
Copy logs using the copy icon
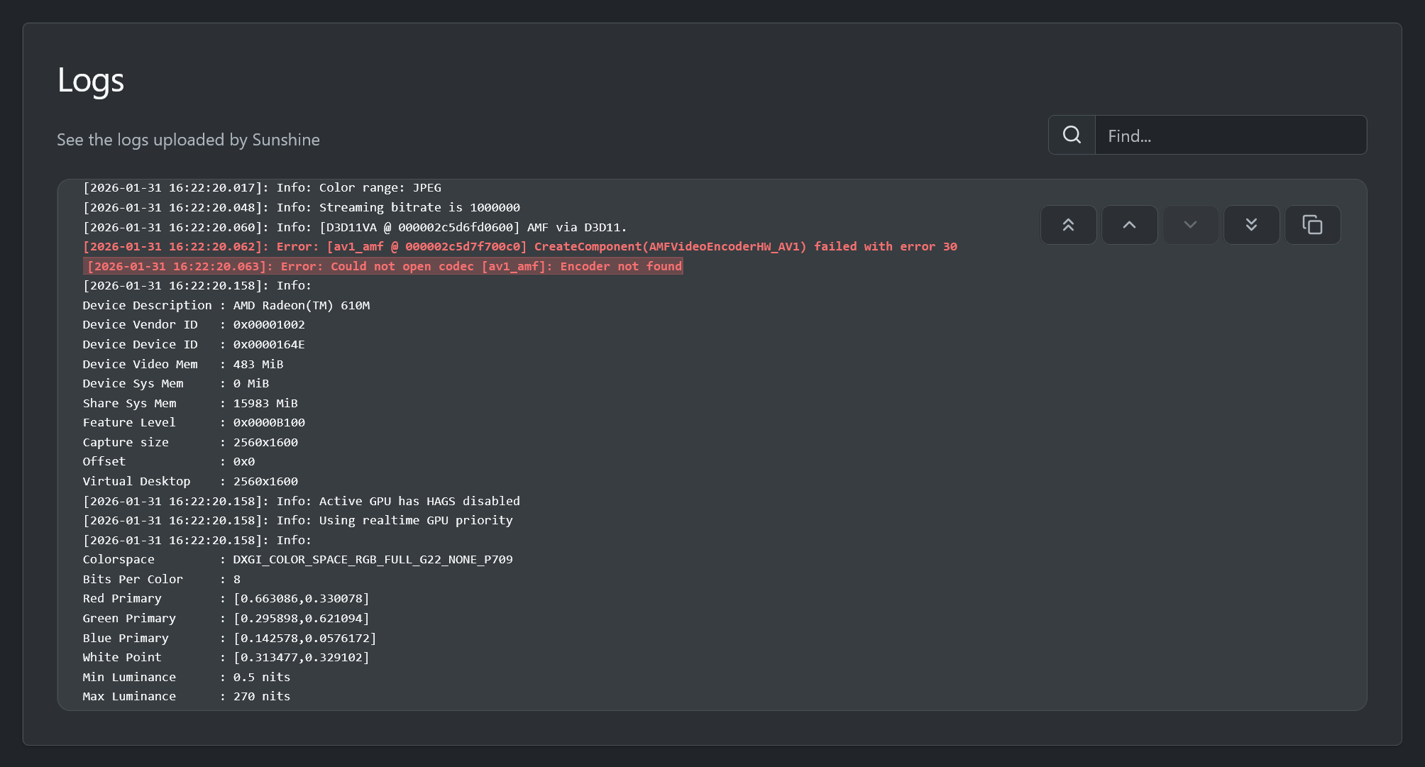pos(1312,225)
